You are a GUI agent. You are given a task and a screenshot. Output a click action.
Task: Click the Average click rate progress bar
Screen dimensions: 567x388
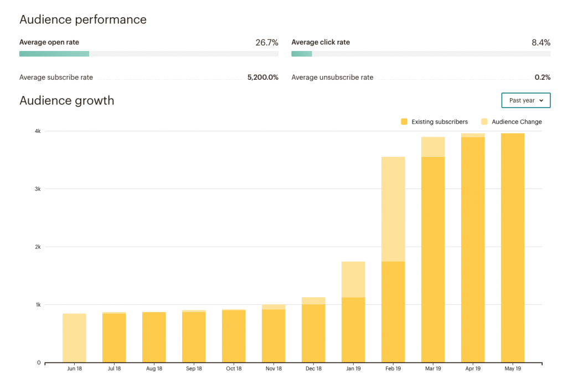(x=421, y=54)
